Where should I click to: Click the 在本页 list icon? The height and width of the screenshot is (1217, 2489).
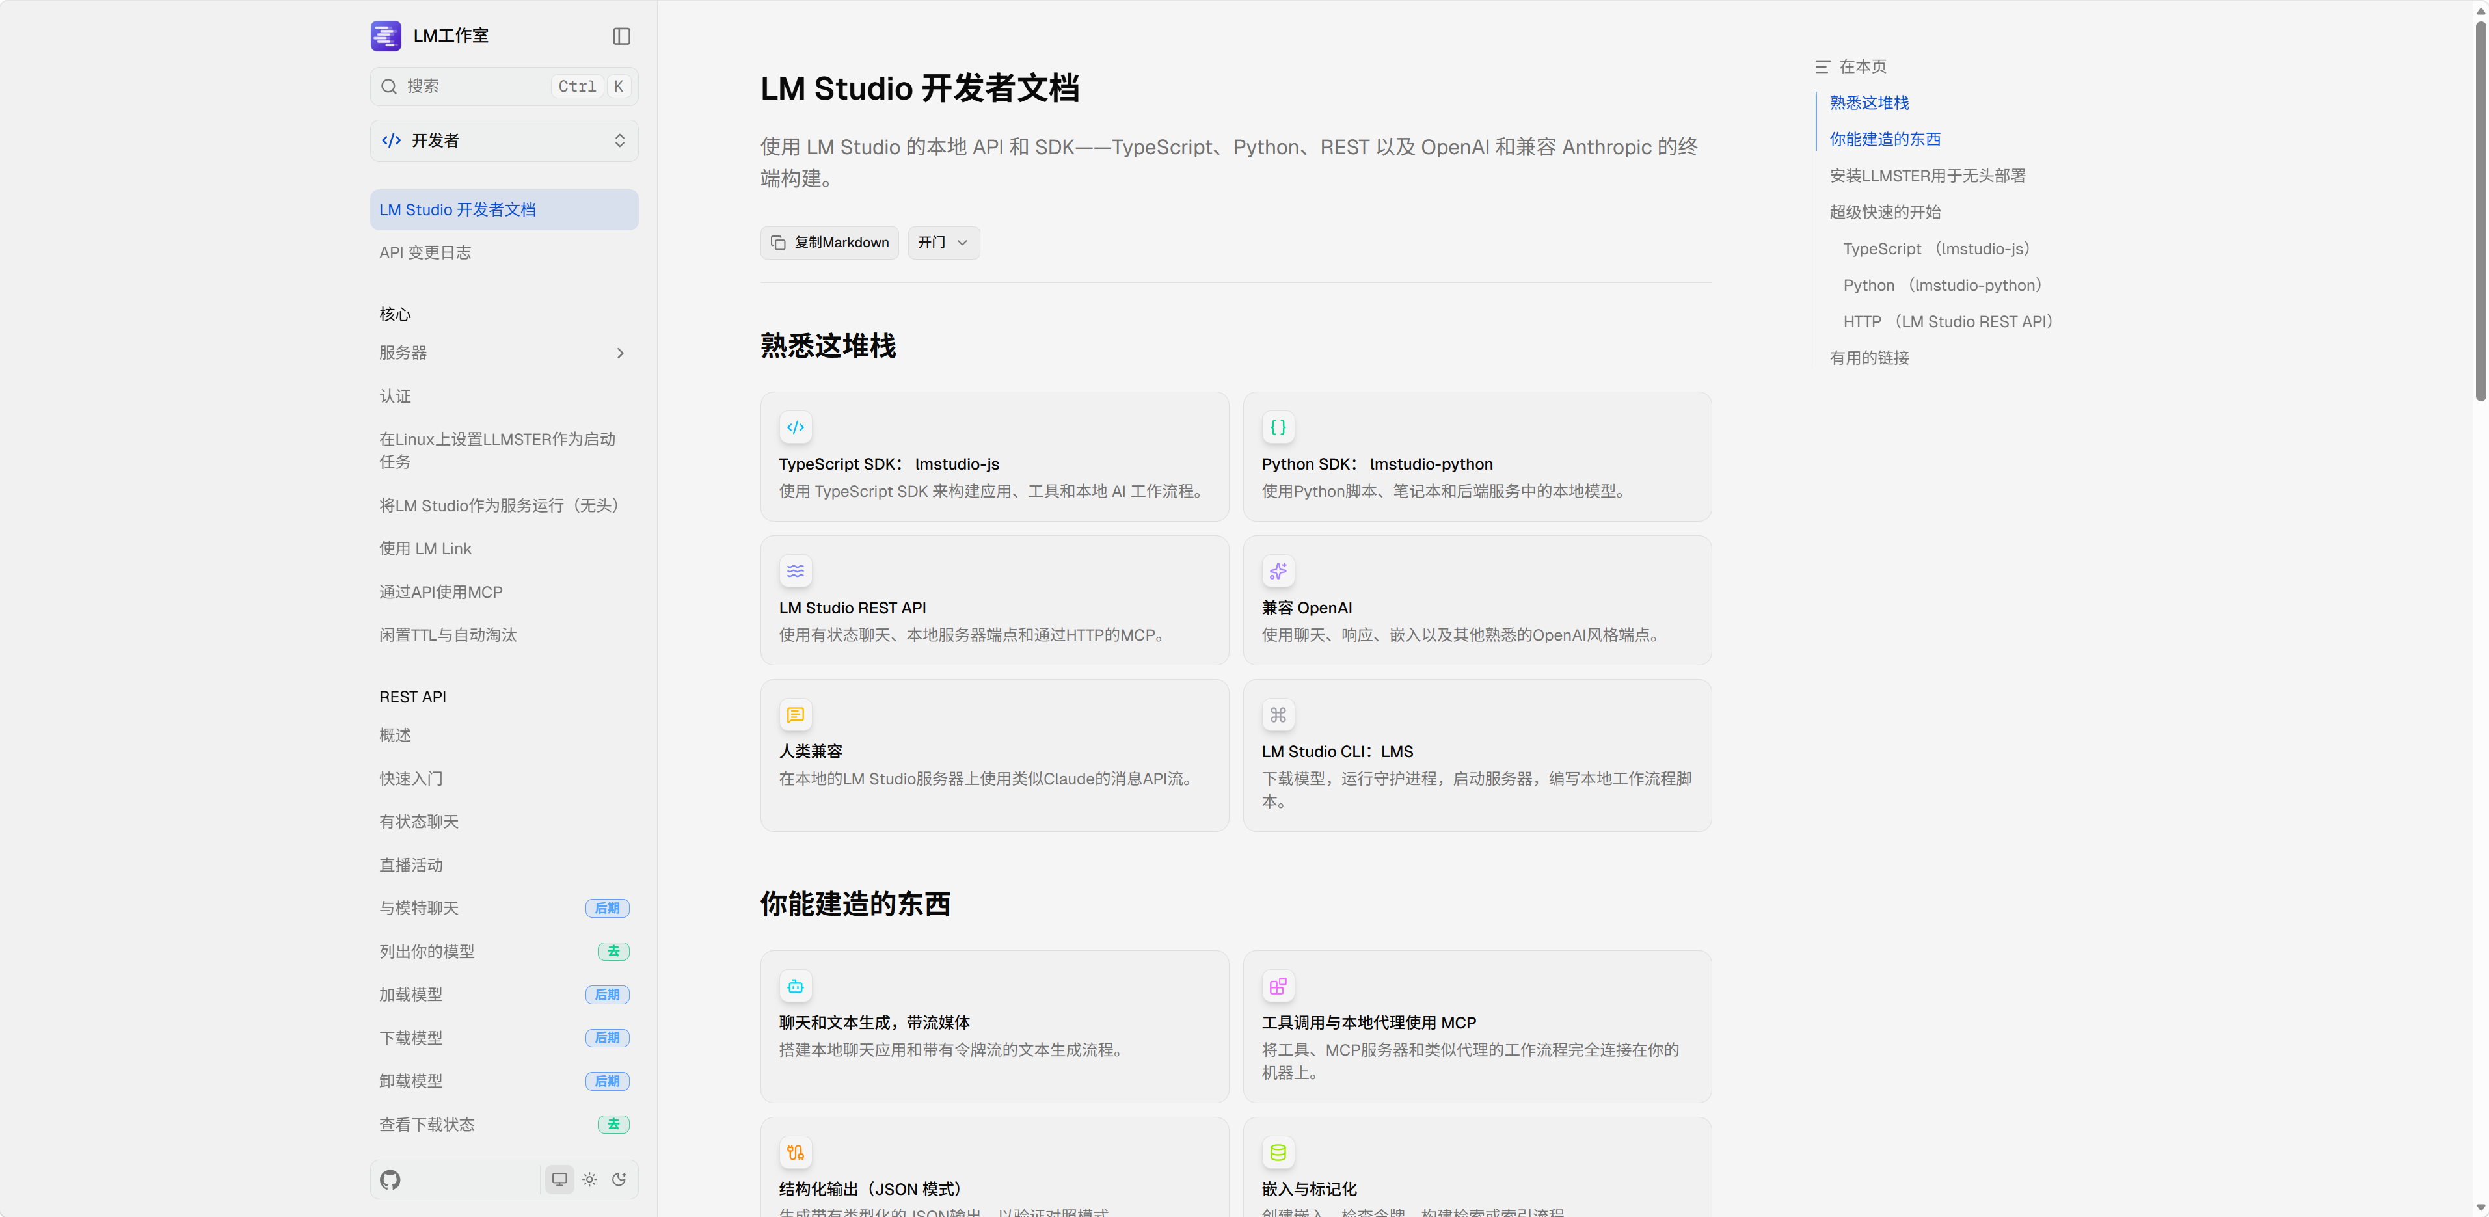(x=1822, y=66)
